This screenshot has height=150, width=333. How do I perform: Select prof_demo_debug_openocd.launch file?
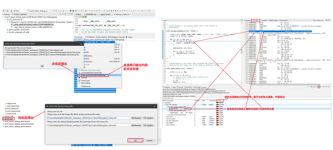pos(19,124)
